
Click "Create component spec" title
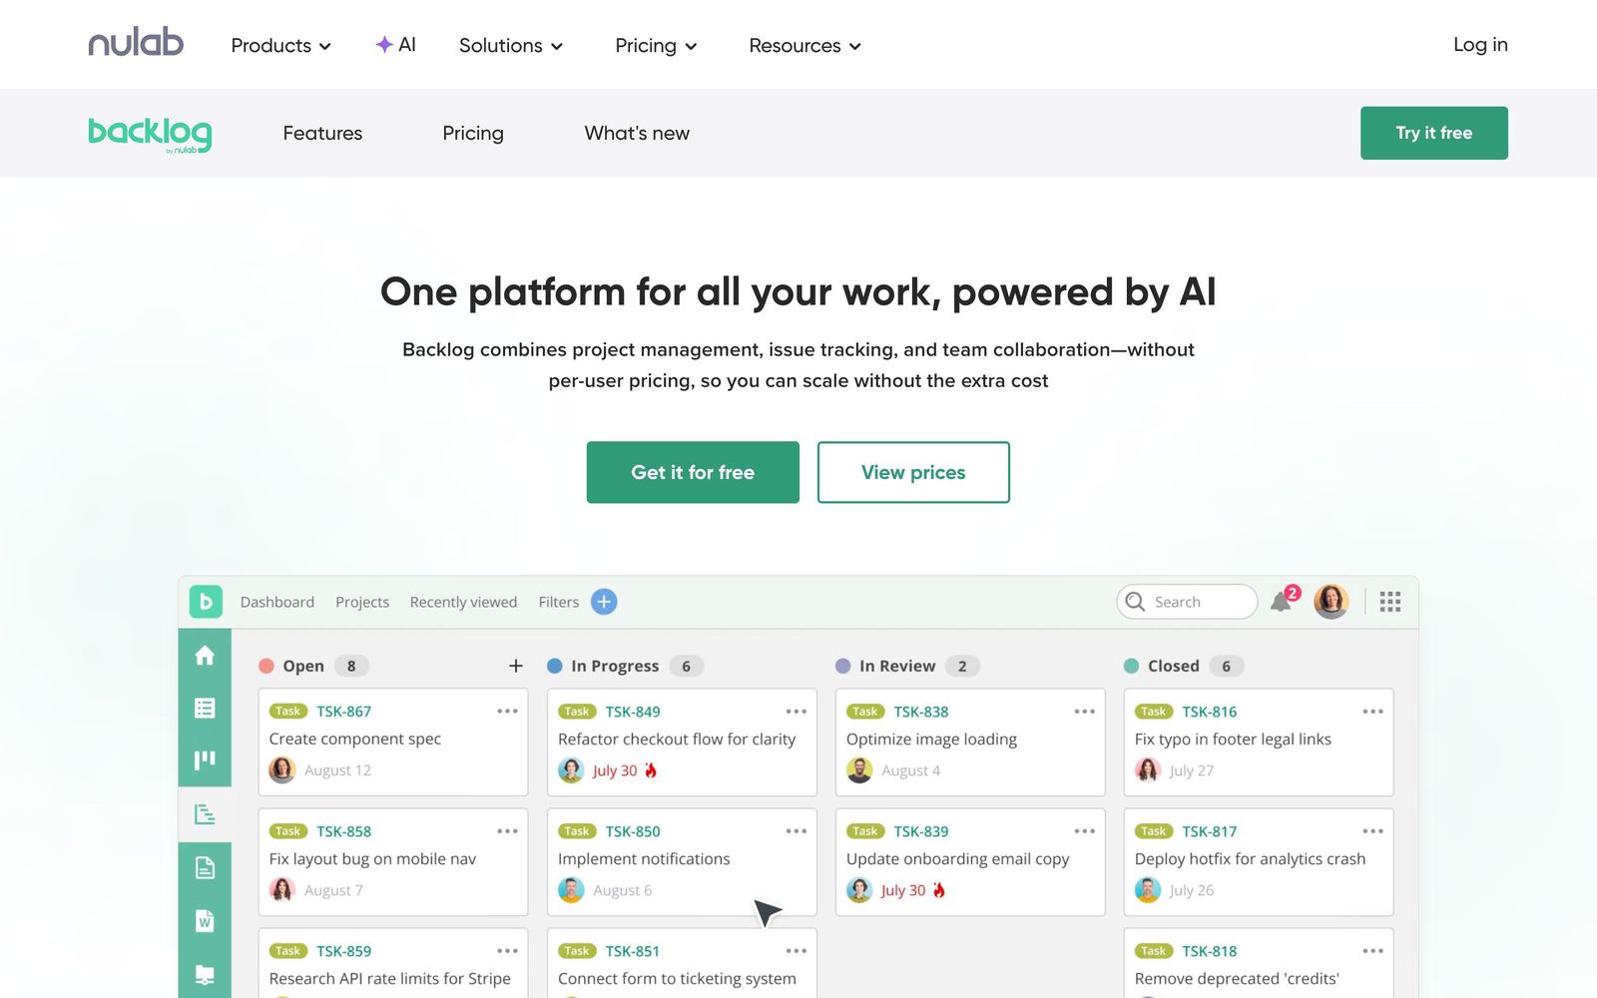354,740
